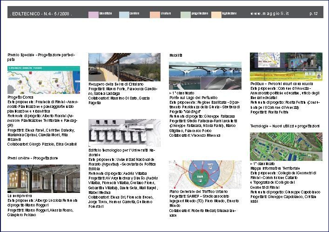Click the 'La rempreviva' caption title
The height and width of the screenshot is (232, 329).
[x=20, y=196]
